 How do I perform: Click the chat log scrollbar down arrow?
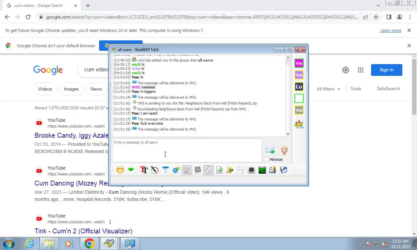[288, 134]
